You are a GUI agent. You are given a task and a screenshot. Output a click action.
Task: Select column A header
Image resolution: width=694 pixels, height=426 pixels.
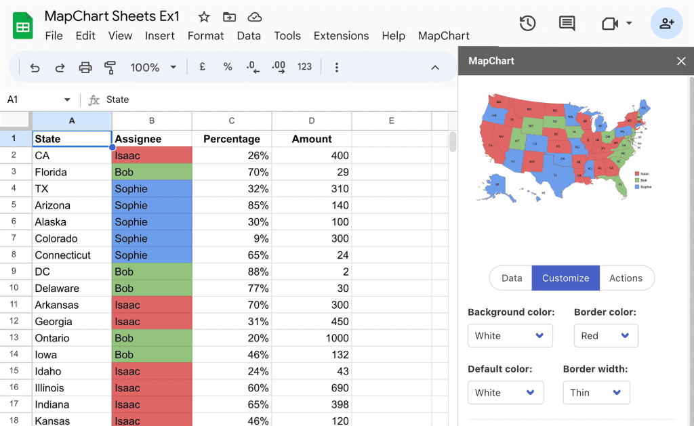72,121
